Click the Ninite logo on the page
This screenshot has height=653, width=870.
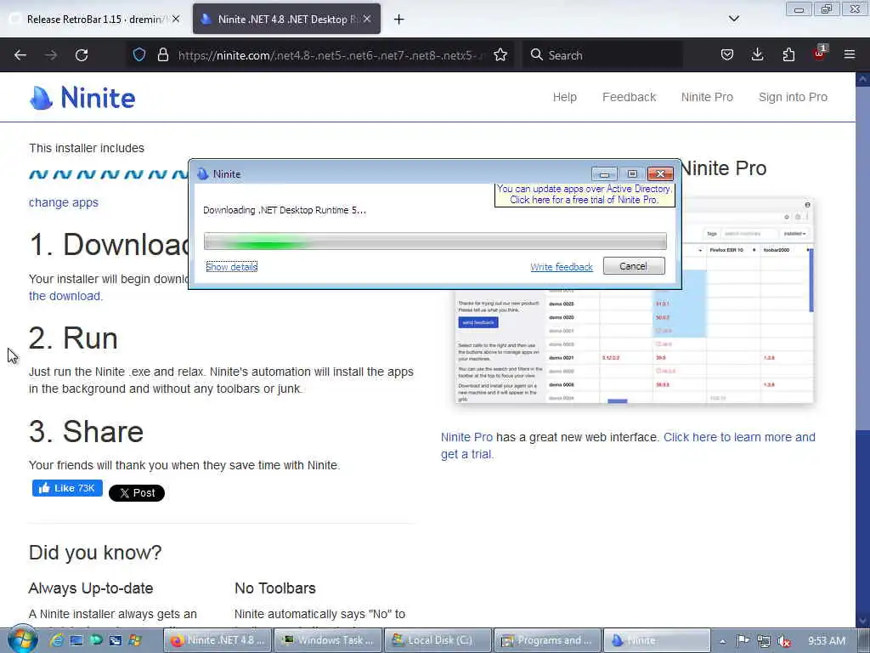[x=82, y=98]
